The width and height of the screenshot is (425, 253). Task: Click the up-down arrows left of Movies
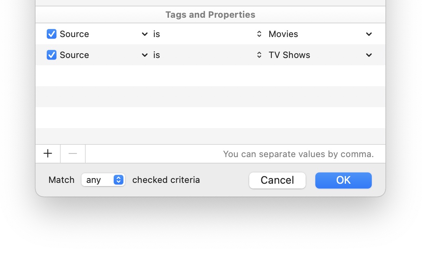pyautogui.click(x=259, y=34)
